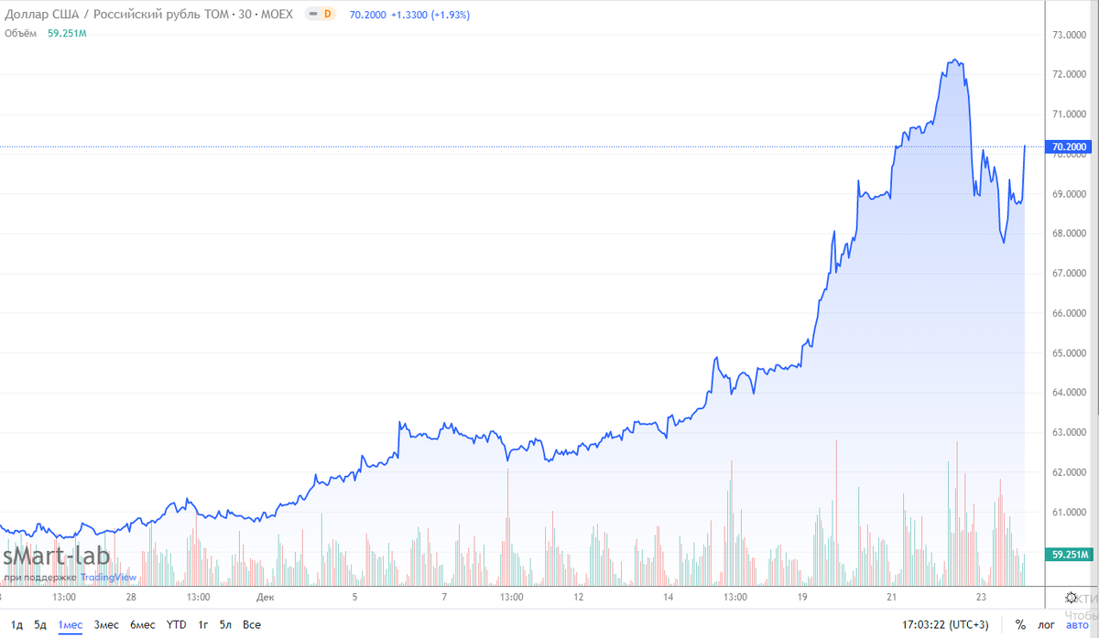Choose the 5л range
Image resolution: width=1099 pixels, height=638 pixels.
point(225,625)
